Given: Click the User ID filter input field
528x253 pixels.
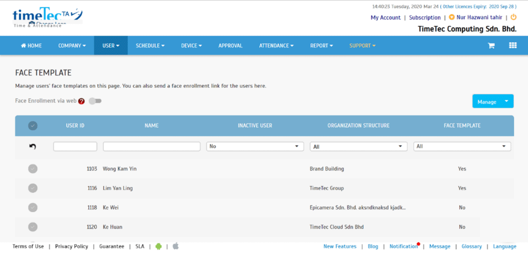Looking at the screenshot, I should click(x=75, y=146).
